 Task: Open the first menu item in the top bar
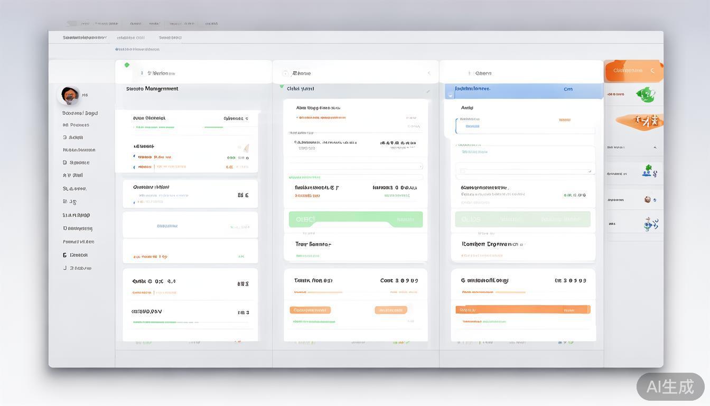(85, 23)
